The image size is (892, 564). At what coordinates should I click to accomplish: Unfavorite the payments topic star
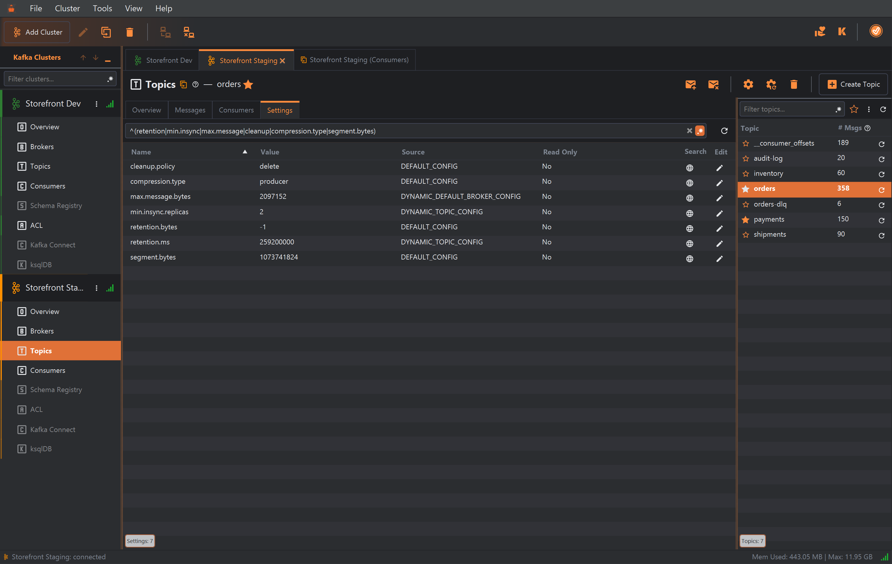click(x=746, y=220)
